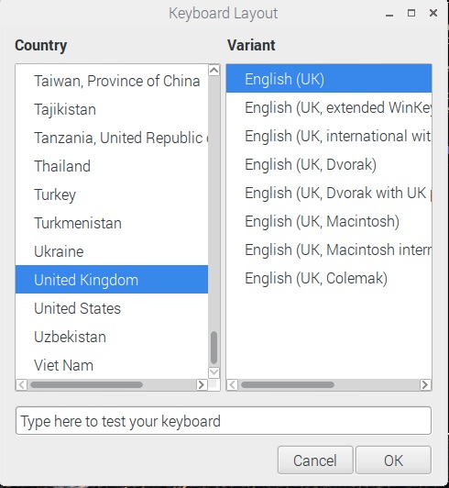Viewport: 449px width, 488px height.
Task: Pick the English (UK, extended WinKeys) variant
Action: (329, 107)
